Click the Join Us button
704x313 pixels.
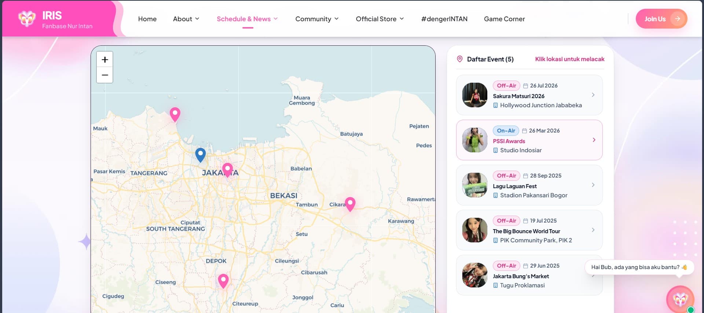coord(661,19)
